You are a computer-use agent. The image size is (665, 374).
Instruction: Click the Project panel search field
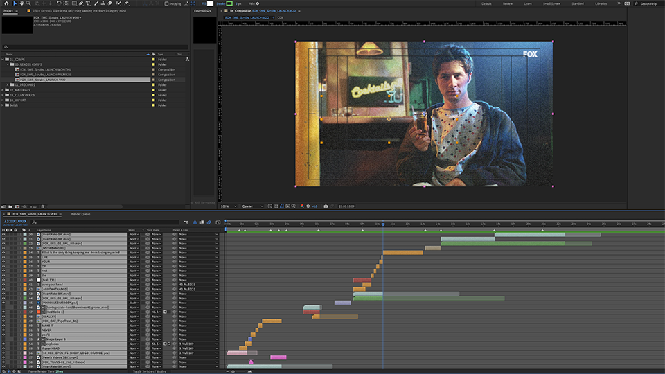point(96,47)
